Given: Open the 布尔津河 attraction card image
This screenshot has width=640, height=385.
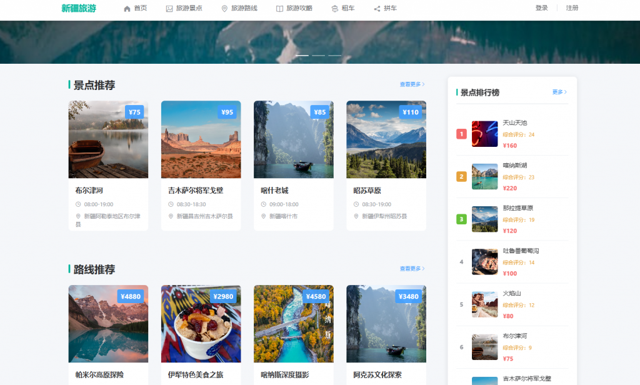Looking at the screenshot, I should (108, 139).
